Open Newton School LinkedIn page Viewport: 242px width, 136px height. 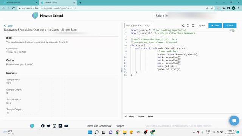click(60, 126)
